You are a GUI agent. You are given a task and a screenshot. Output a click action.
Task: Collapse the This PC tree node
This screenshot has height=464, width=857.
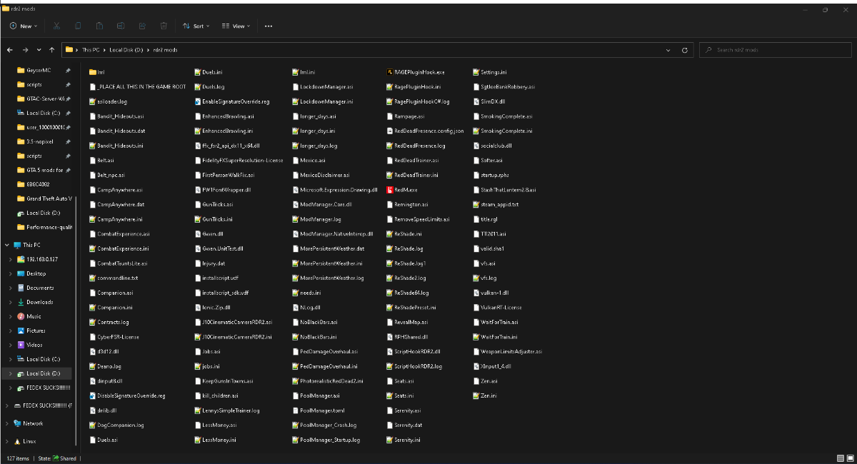coord(6,245)
